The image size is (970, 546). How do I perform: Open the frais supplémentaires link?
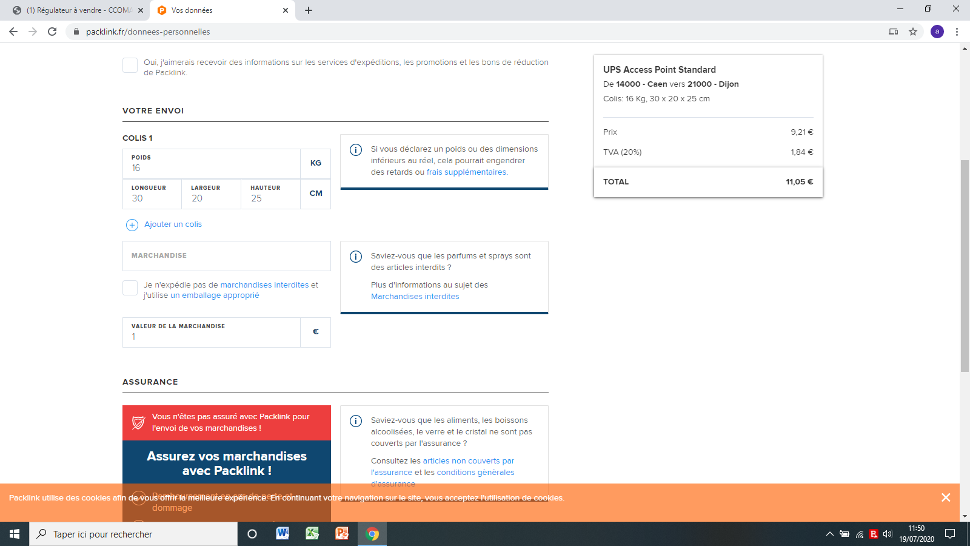click(466, 172)
